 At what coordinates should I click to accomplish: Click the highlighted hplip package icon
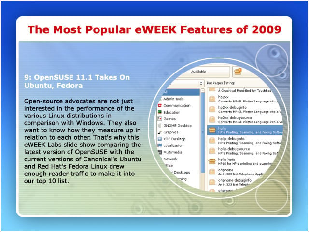pos(212,130)
